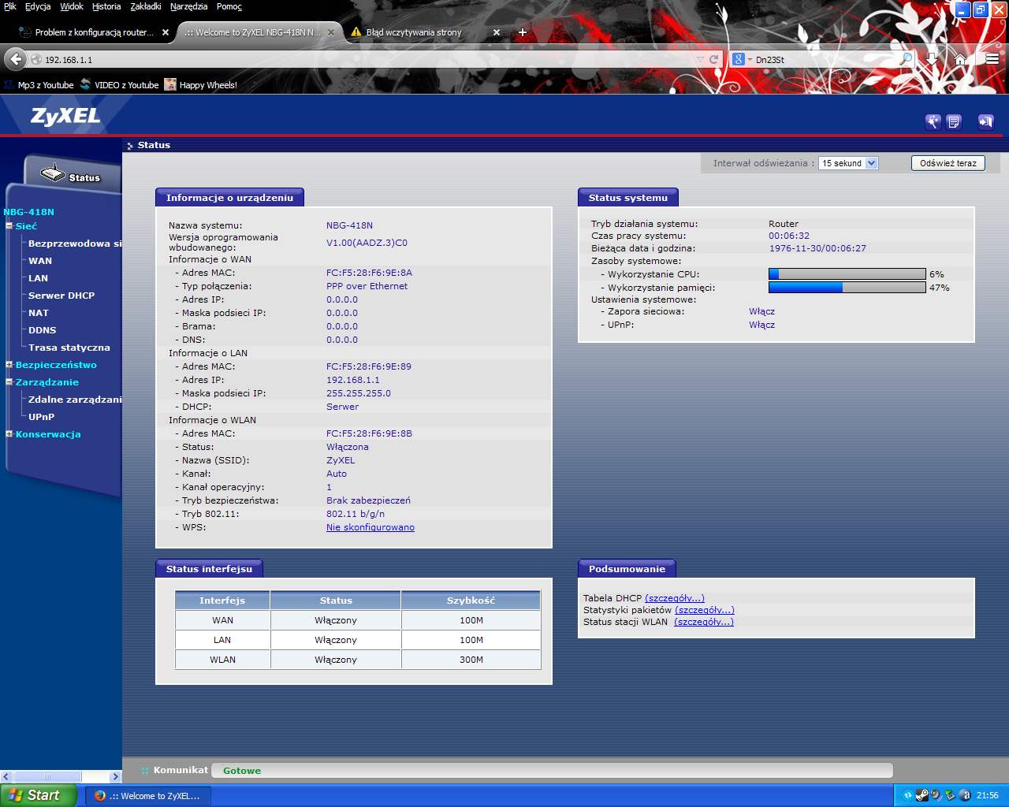Screen dimensions: 1009x807
Task: Click the ZyXEL logo
Action: tap(66, 117)
